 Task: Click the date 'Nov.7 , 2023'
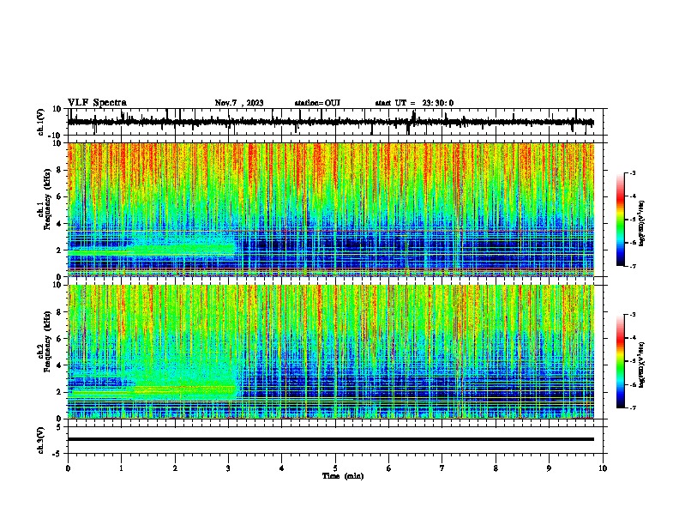[239, 103]
